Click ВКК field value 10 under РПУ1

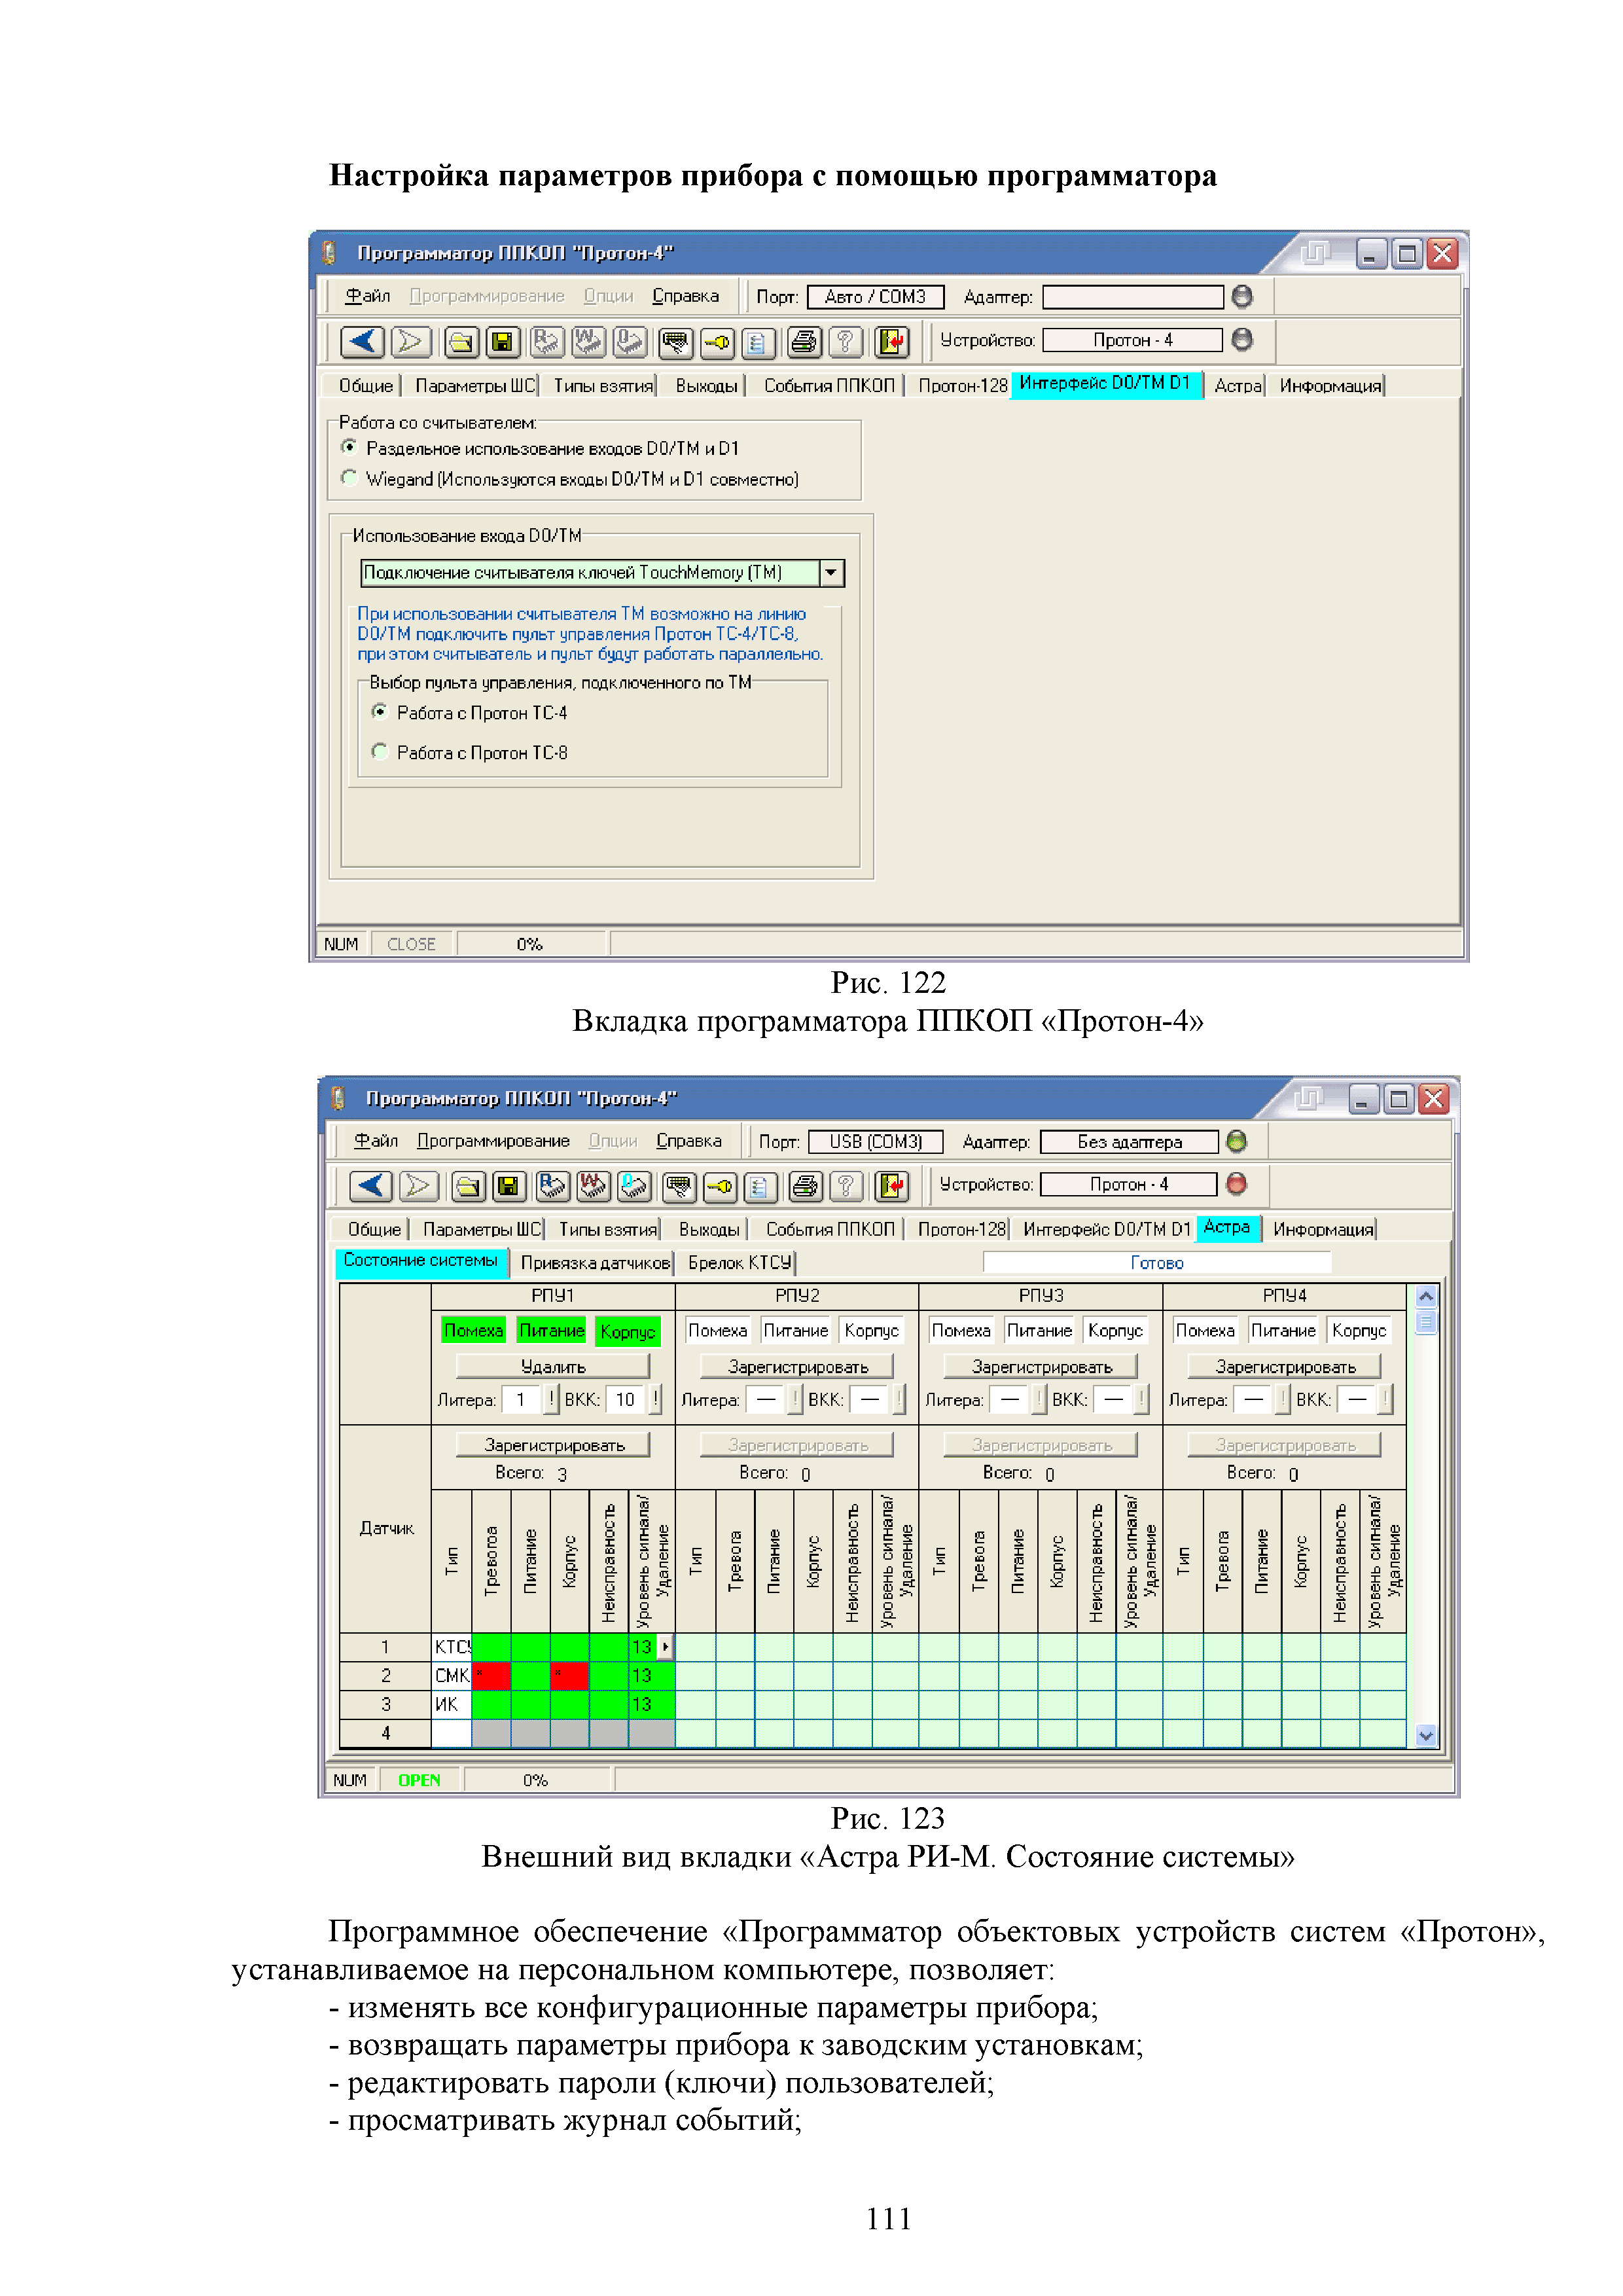click(x=626, y=1399)
